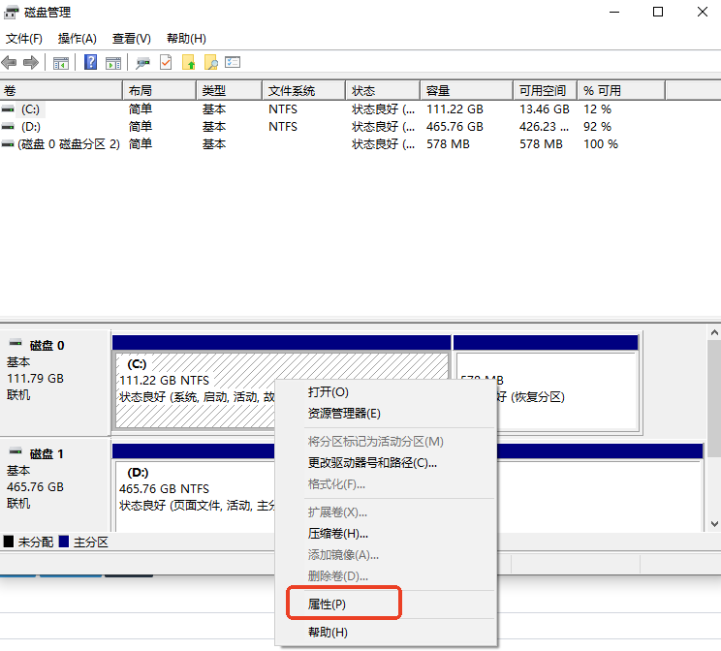Click the show/hide console tree icon
The image size is (721, 651).
[60, 63]
